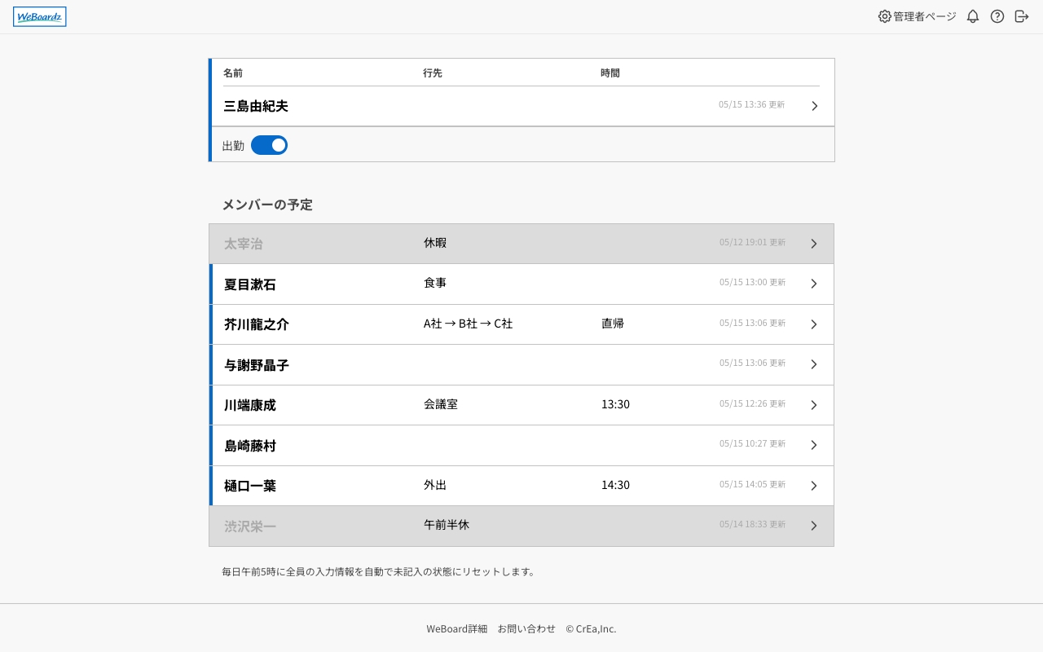This screenshot has height=652, width=1043.
Task: Click the chevron on 芥川龍之介's row
Action: (x=813, y=324)
